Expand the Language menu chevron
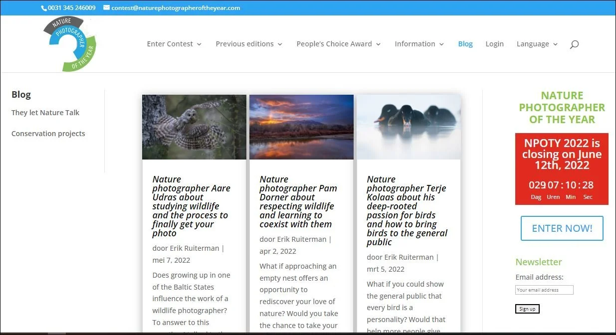This screenshot has height=335, width=616. point(555,44)
